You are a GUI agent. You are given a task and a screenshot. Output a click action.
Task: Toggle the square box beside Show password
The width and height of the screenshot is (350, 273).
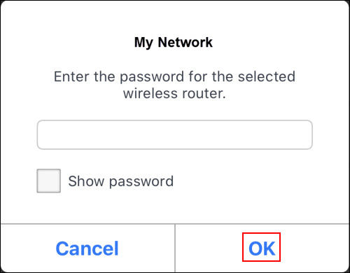click(49, 181)
